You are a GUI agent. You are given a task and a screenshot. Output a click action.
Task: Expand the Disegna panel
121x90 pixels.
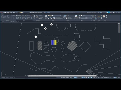(8, 20)
